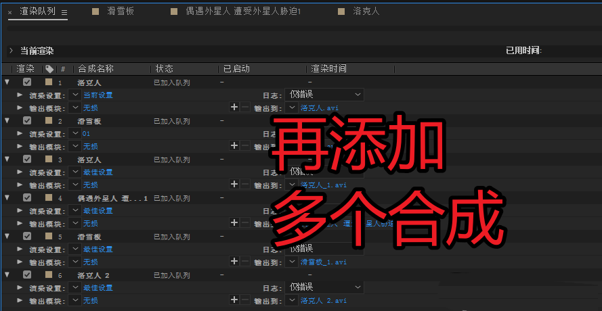Close the 渲染队列 panel with the x
Screen dimensions: 602x311
(9, 13)
